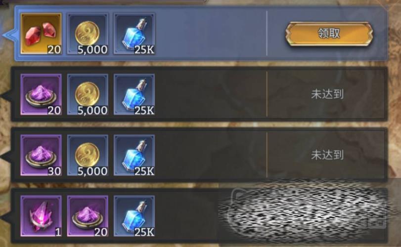The image size is (401, 247).
Task: Select the purple powder 20 in bottom row
Action: point(88,216)
